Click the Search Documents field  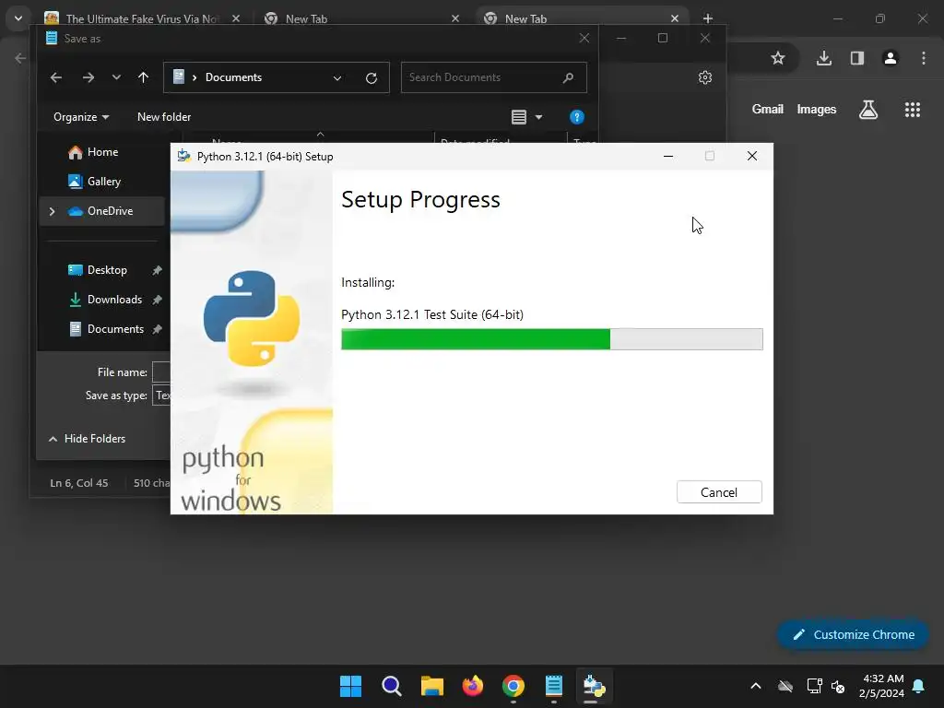coord(494,77)
